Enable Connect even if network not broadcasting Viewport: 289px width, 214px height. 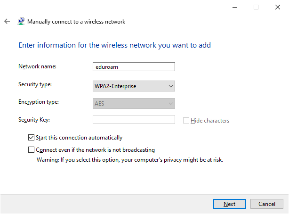point(32,150)
